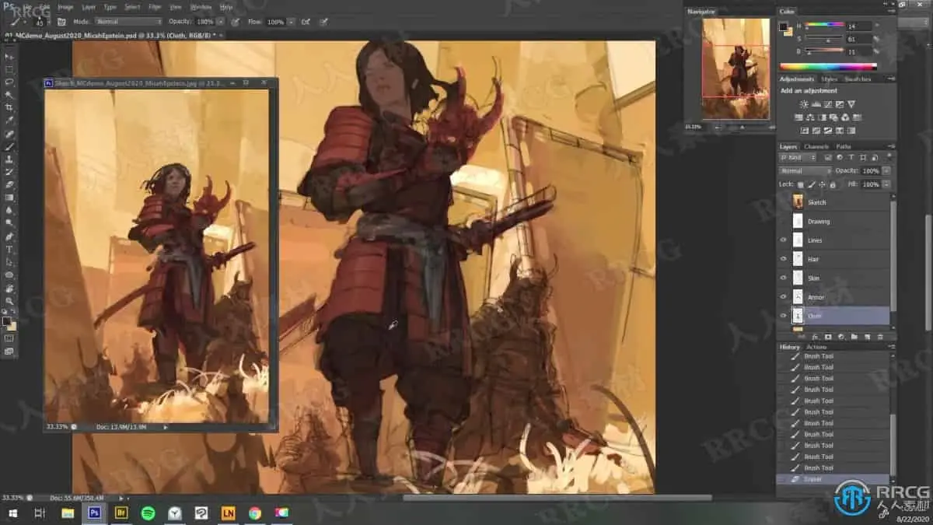Toggle lock transparent pixels
The image size is (933, 525).
[800, 184]
